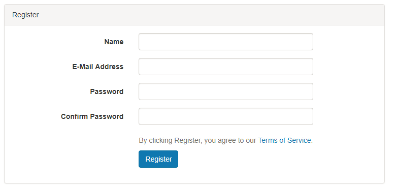Click the Confirm Password label
396x186 pixels.
click(x=92, y=116)
